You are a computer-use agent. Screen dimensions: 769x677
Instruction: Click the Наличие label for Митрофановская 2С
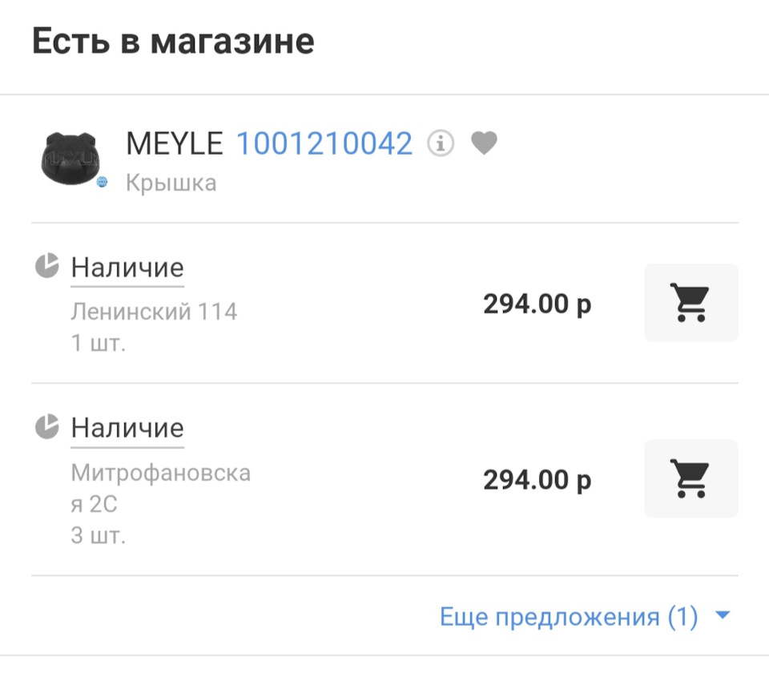coord(127,428)
